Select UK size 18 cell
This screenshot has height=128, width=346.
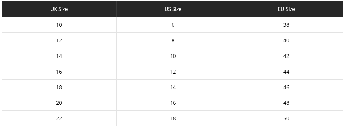click(x=59, y=88)
